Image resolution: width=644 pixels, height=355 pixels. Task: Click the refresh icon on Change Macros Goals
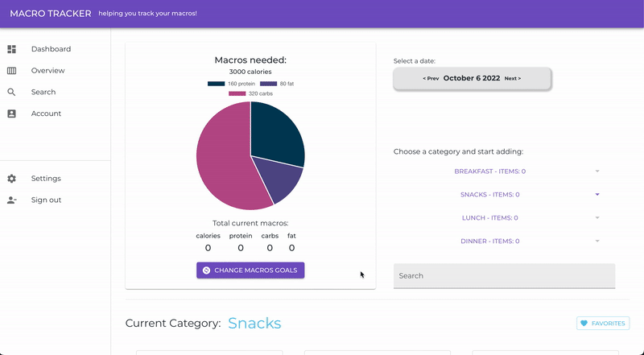(207, 270)
